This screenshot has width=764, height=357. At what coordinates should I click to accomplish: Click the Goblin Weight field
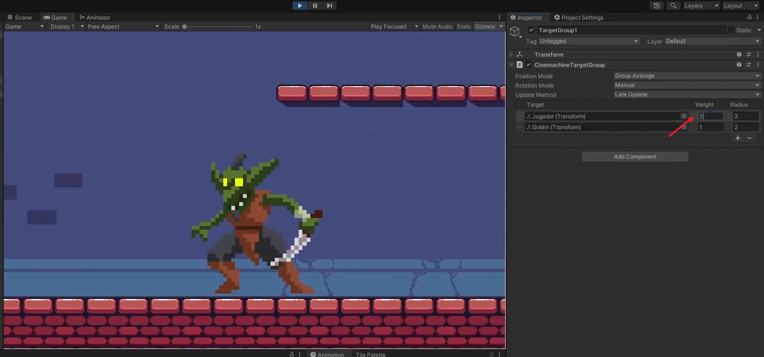[x=711, y=127]
